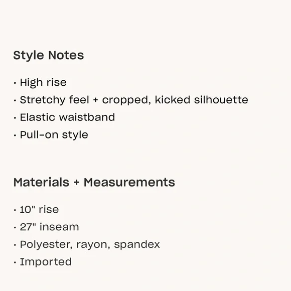Select the word Polyester
Viewport: 291px width, 291px height.
pos(46,245)
